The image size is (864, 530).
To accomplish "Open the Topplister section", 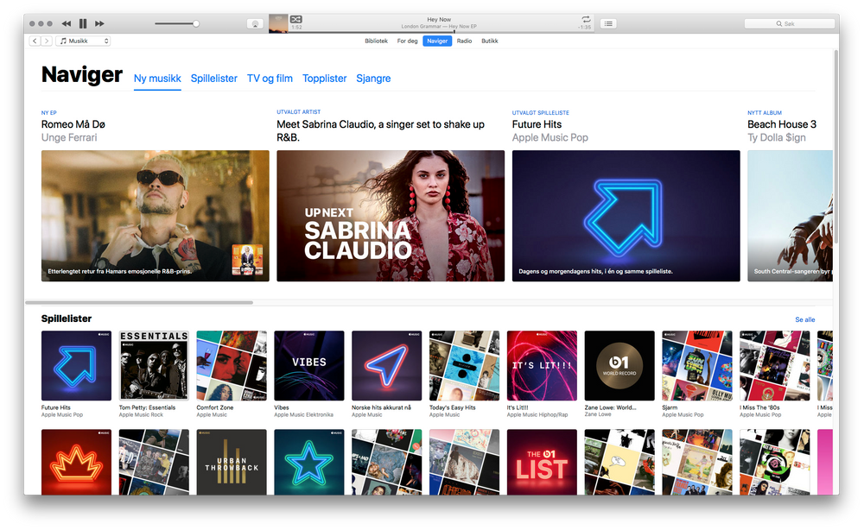I will point(325,79).
